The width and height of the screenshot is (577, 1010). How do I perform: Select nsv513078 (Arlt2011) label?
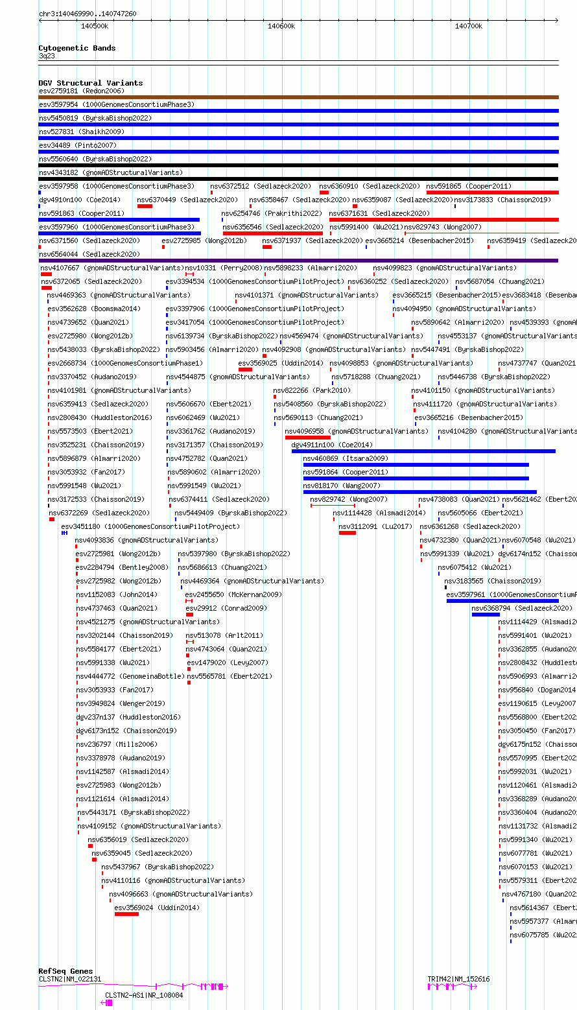click(x=224, y=635)
